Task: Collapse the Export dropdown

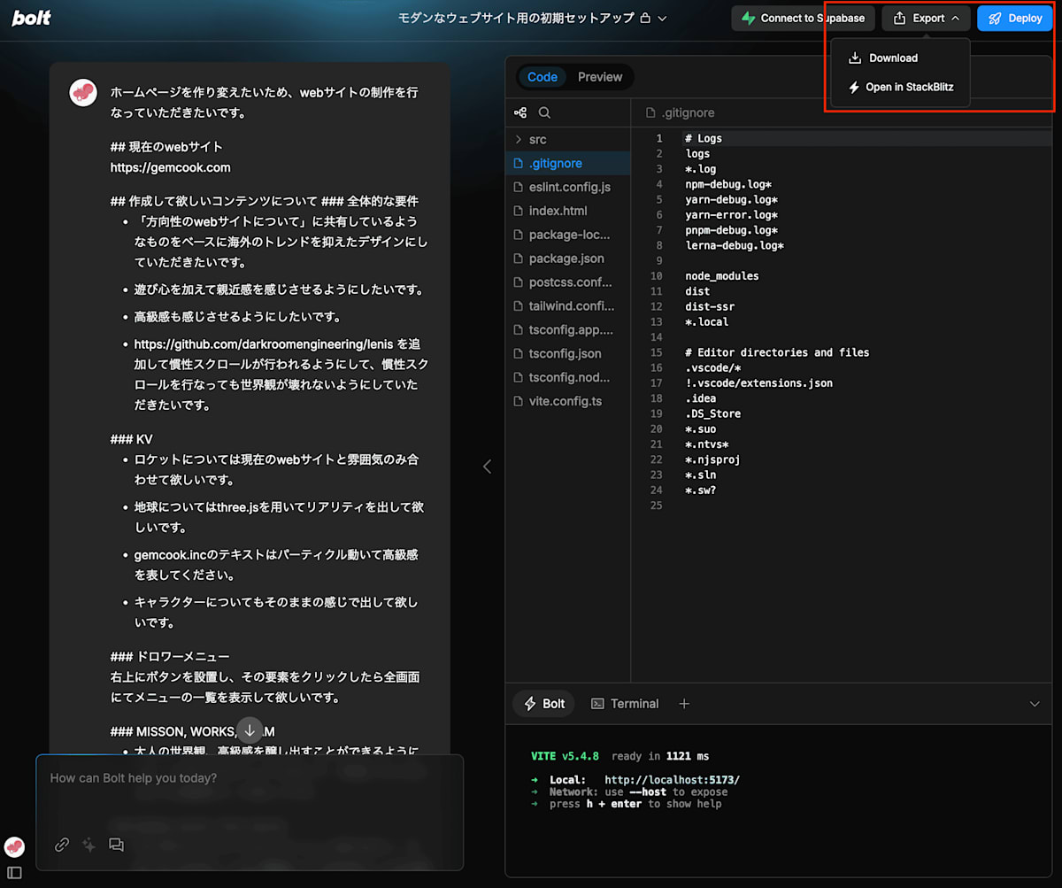Action: pos(926,19)
